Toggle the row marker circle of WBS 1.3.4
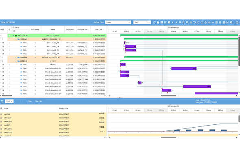The height and width of the screenshot is (158, 240). (9, 76)
